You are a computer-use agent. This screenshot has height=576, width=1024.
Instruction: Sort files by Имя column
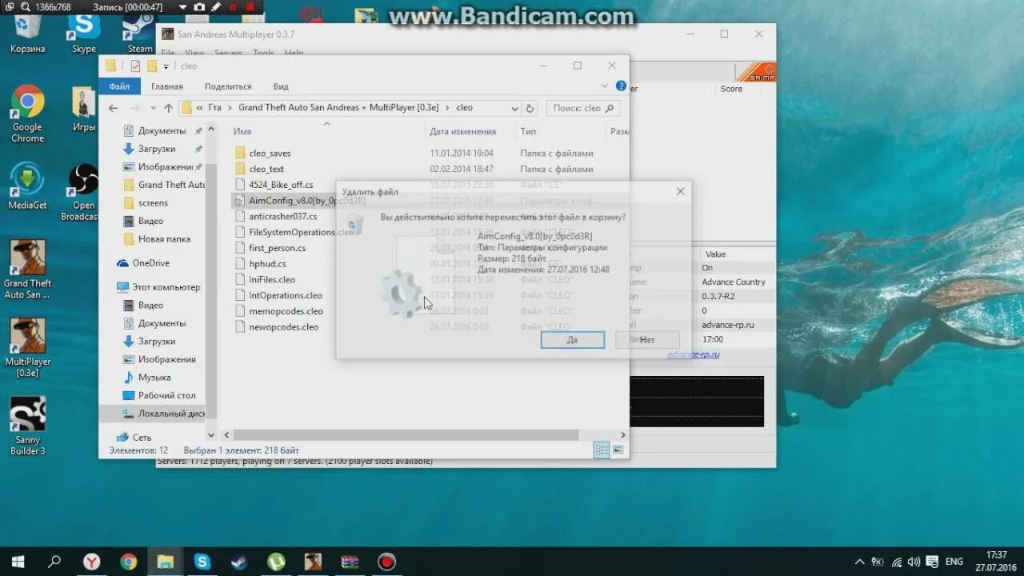pyautogui.click(x=242, y=131)
